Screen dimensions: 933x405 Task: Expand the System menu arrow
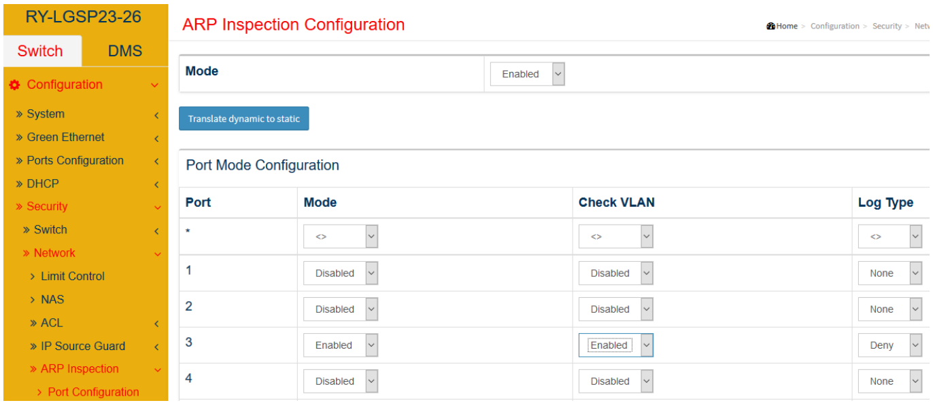[x=156, y=115]
